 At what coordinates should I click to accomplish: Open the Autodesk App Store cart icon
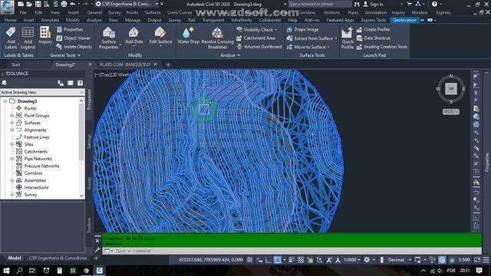coord(409,4)
